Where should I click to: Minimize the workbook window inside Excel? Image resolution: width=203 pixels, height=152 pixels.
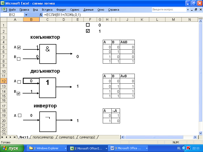192,10
